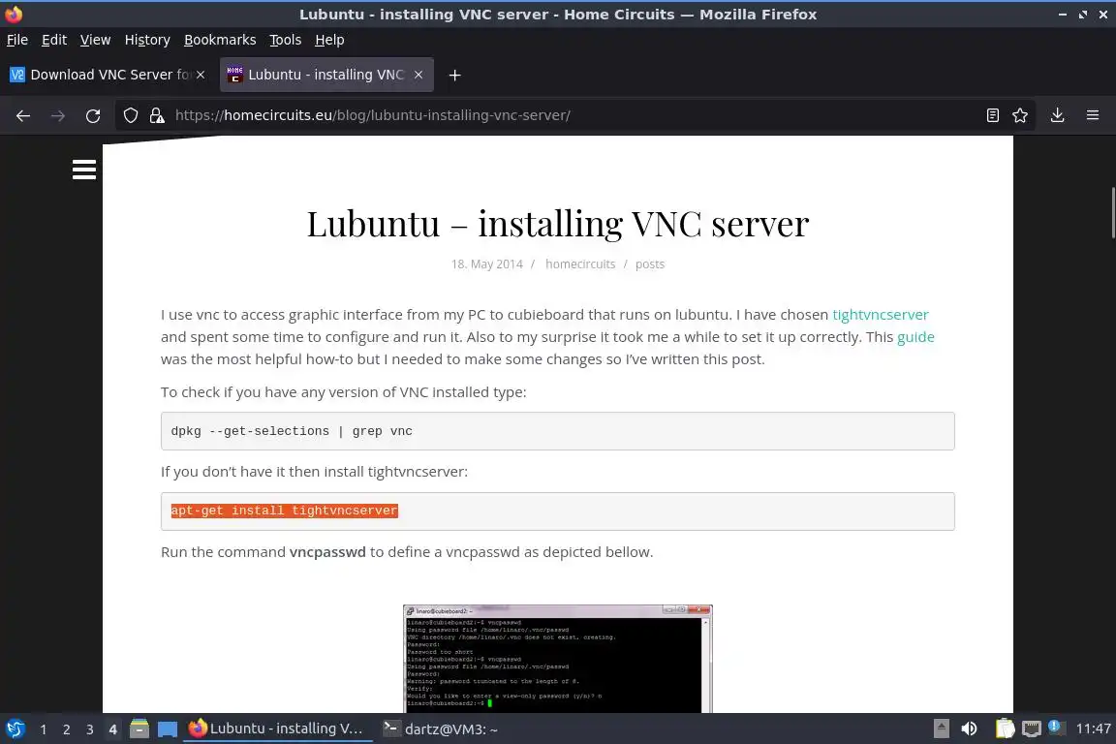The height and width of the screenshot is (744, 1116).
Task: Bookmark this page with star icon
Action: (1020, 115)
